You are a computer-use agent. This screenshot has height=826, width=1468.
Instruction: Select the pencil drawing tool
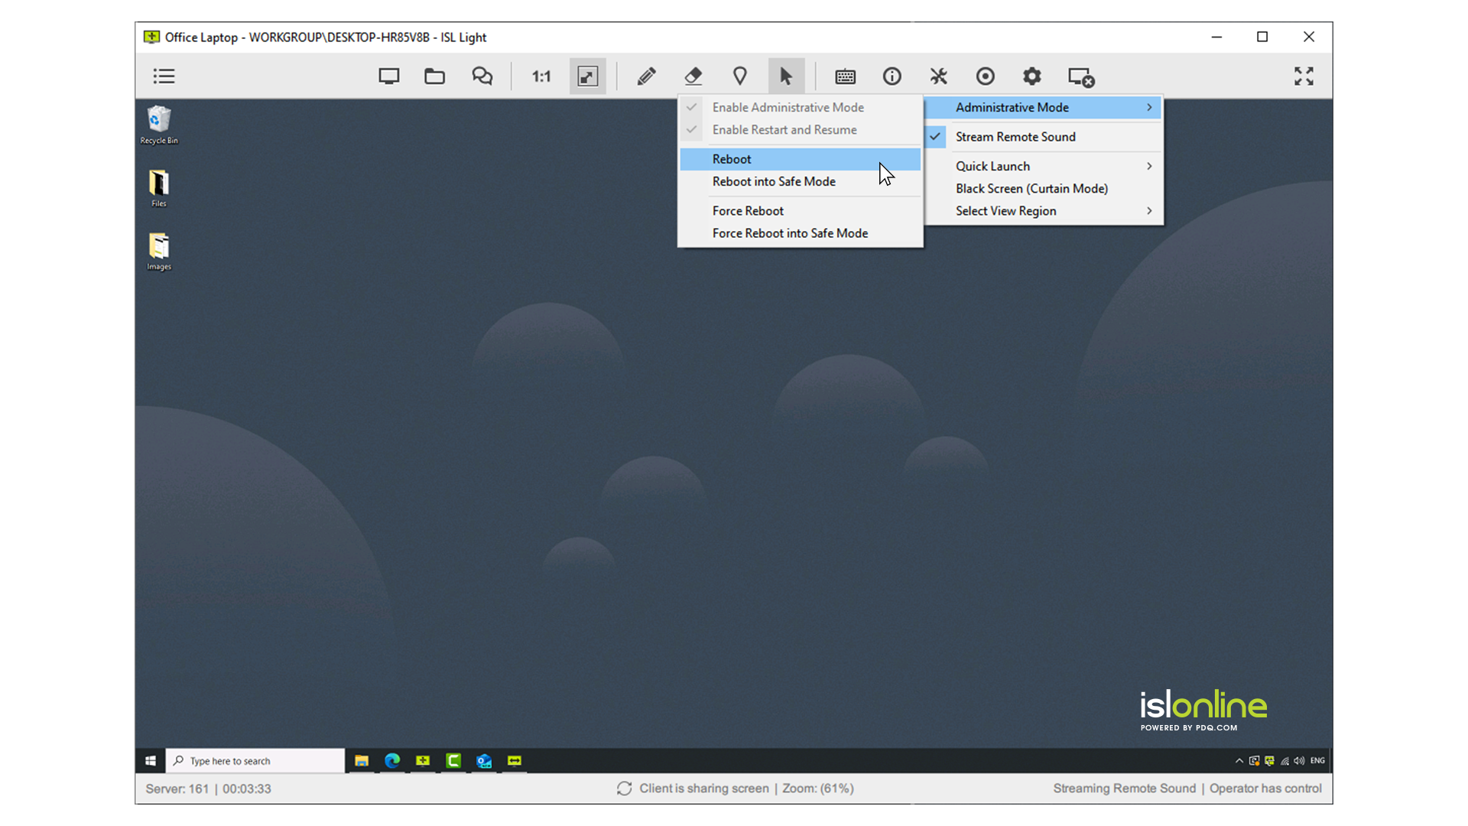(646, 76)
